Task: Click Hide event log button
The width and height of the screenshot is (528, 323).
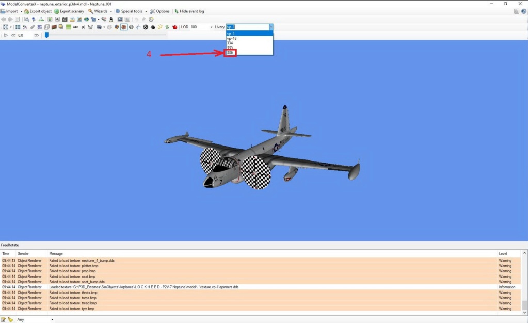Action: point(189,11)
